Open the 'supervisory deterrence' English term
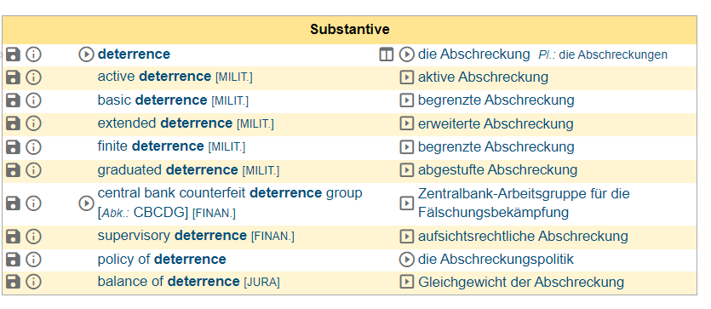 [x=172, y=236]
